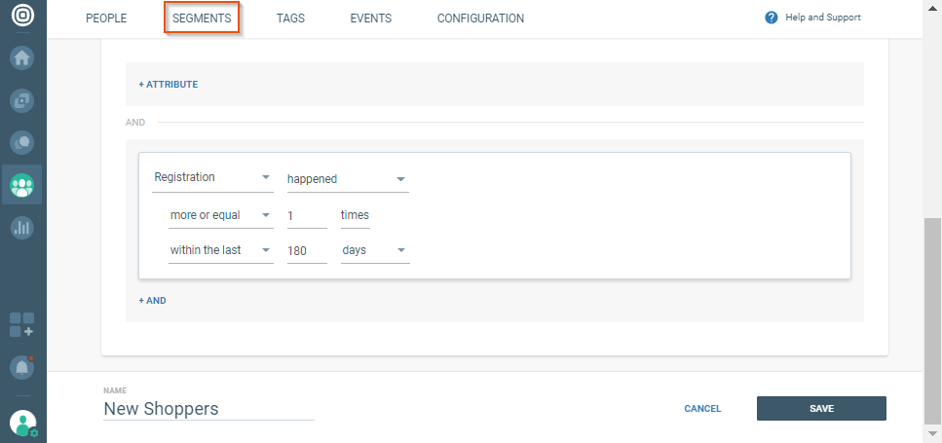Go to the Configuration tab
The height and width of the screenshot is (443, 942).
click(480, 18)
